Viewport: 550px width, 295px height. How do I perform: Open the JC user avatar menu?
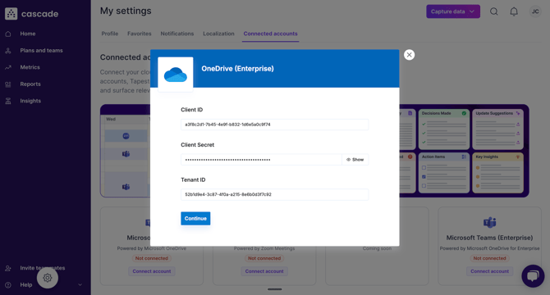click(x=535, y=11)
